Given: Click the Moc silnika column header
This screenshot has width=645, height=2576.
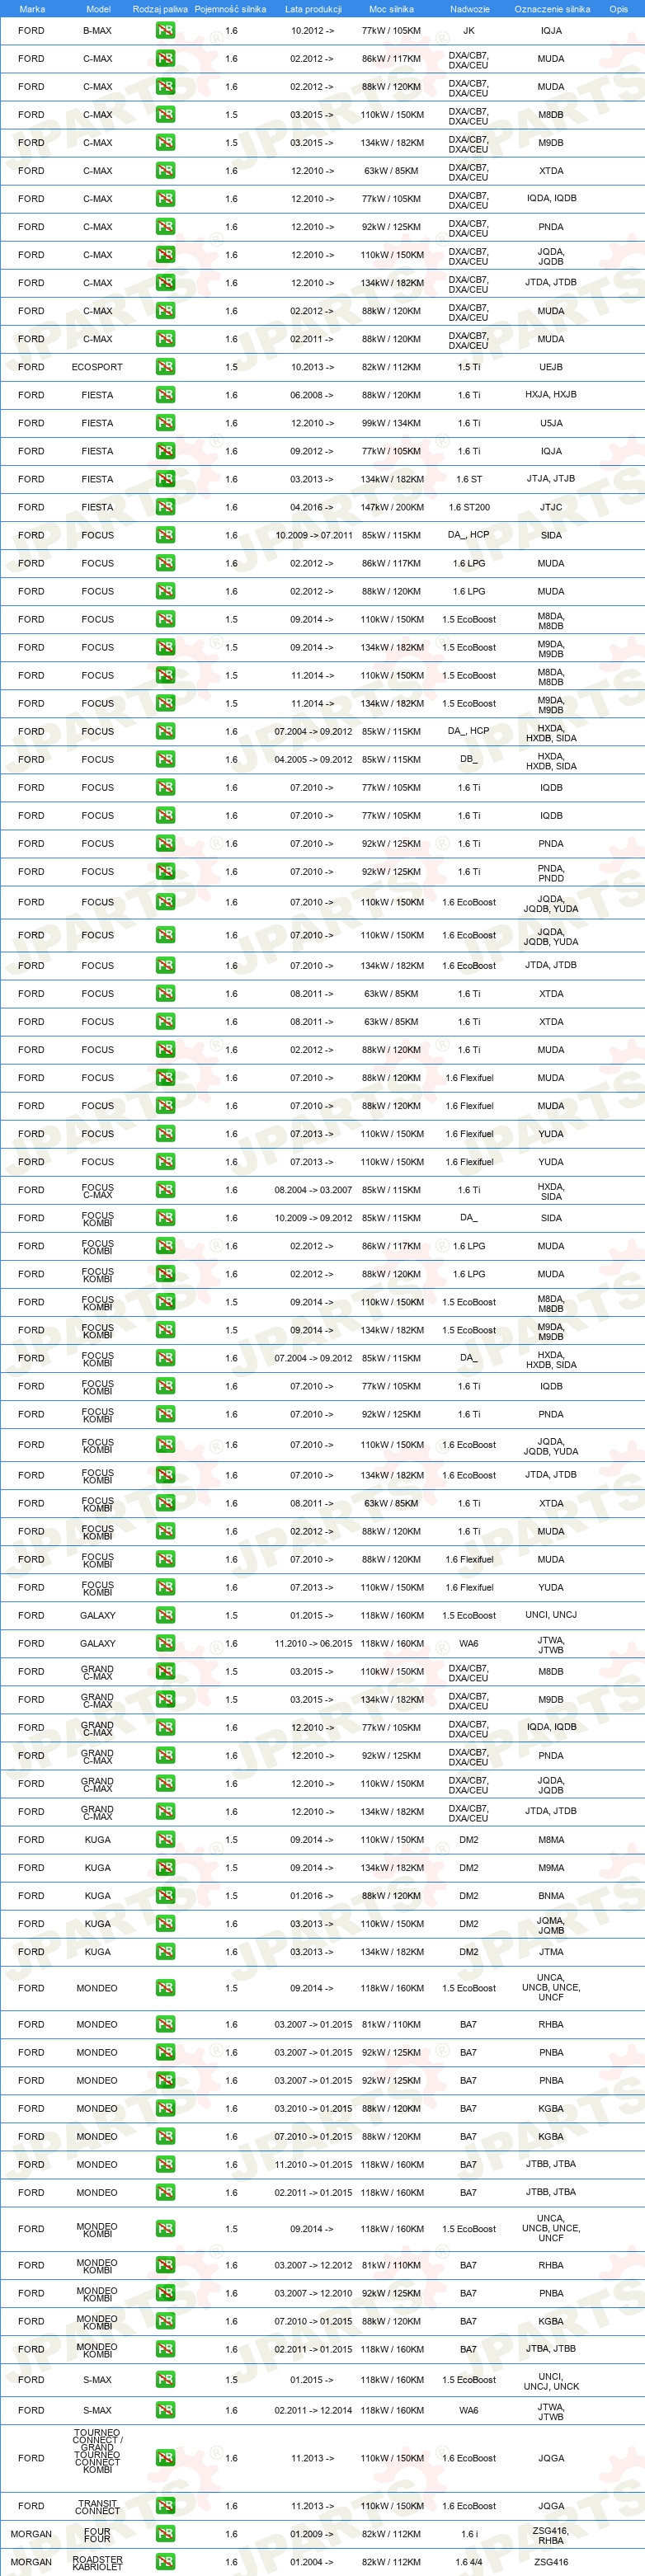Looking at the screenshot, I should (391, 9).
